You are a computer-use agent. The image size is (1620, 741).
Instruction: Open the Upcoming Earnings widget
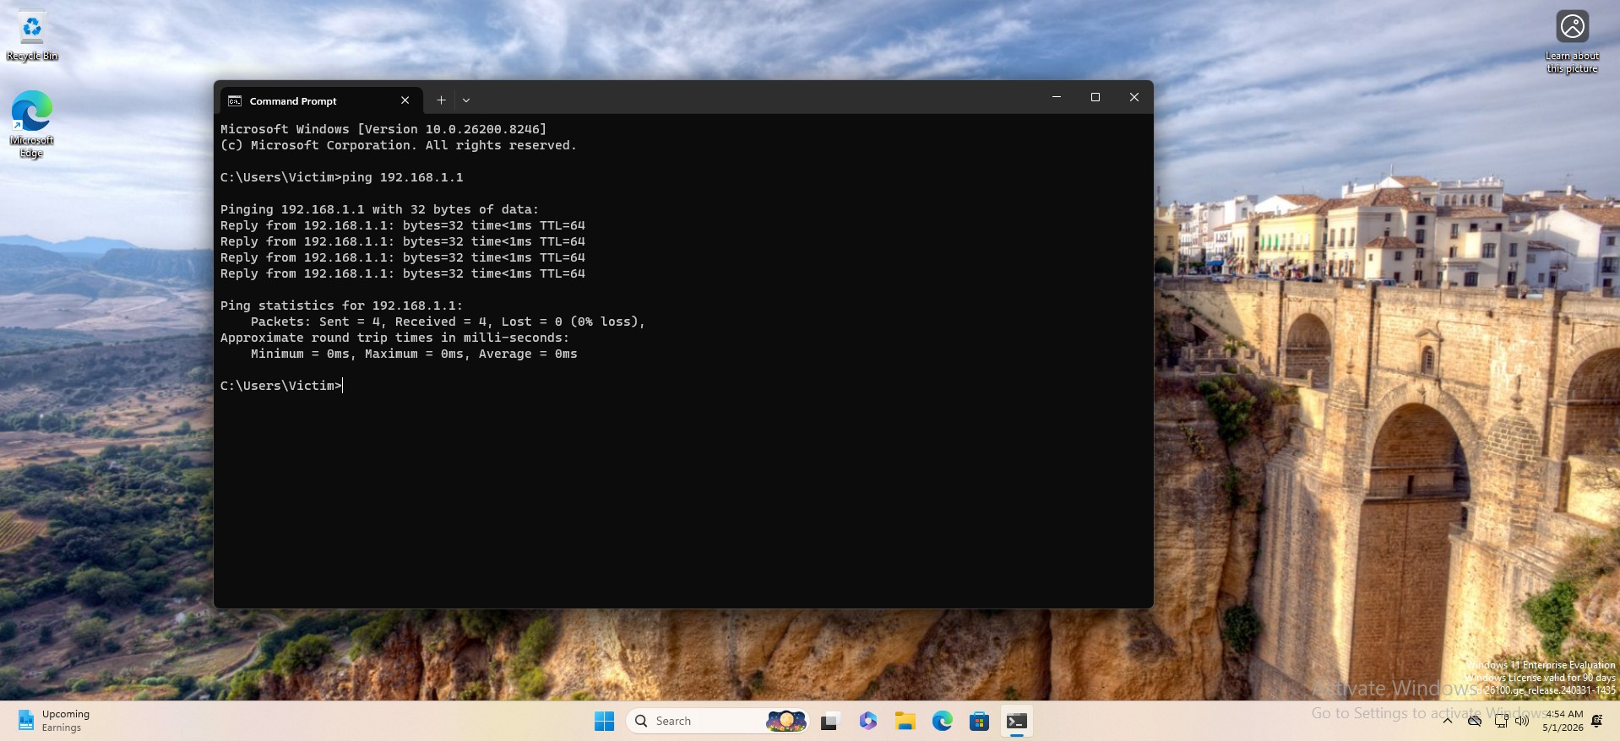point(54,721)
